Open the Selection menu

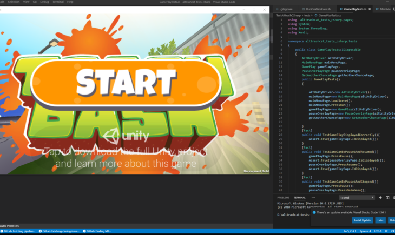14,2
